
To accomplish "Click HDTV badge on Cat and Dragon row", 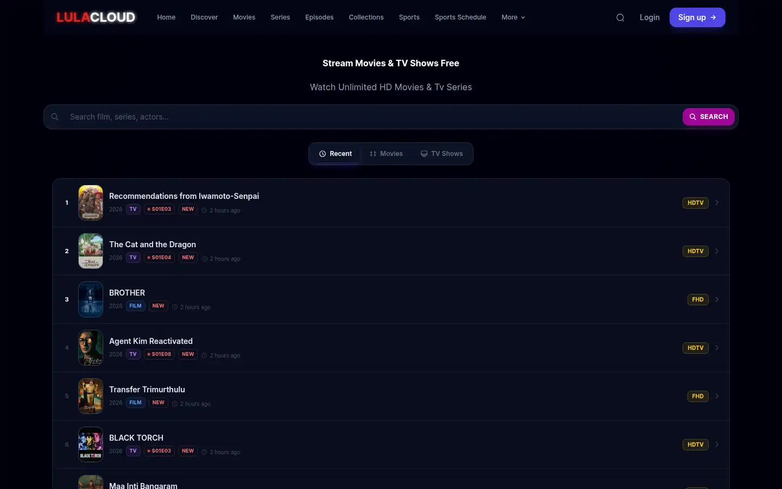I will pos(696,251).
